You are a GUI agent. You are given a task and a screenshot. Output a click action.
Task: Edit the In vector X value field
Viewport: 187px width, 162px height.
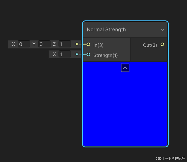pos(24,44)
